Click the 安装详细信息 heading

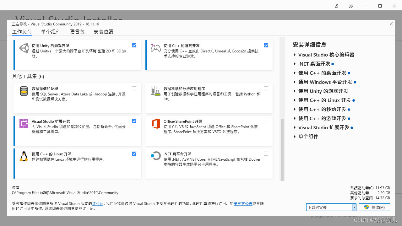click(x=310, y=45)
